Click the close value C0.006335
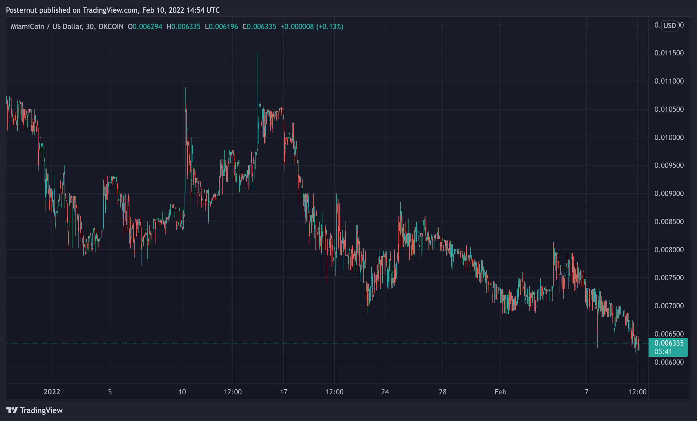 tap(259, 27)
